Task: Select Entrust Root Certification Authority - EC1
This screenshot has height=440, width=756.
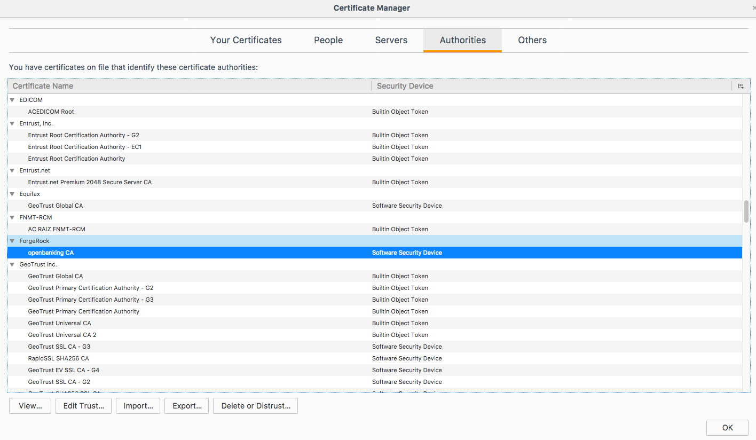Action: [x=375, y=147]
